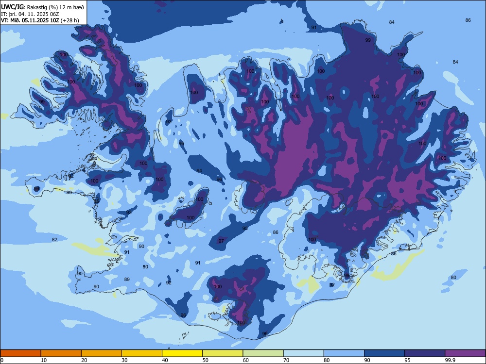
Task: Select the orange 10–20 legend color box
Action: (61, 353)
